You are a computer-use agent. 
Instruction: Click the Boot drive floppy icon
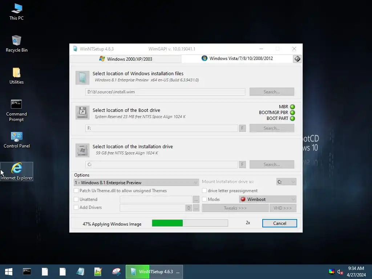point(82,113)
